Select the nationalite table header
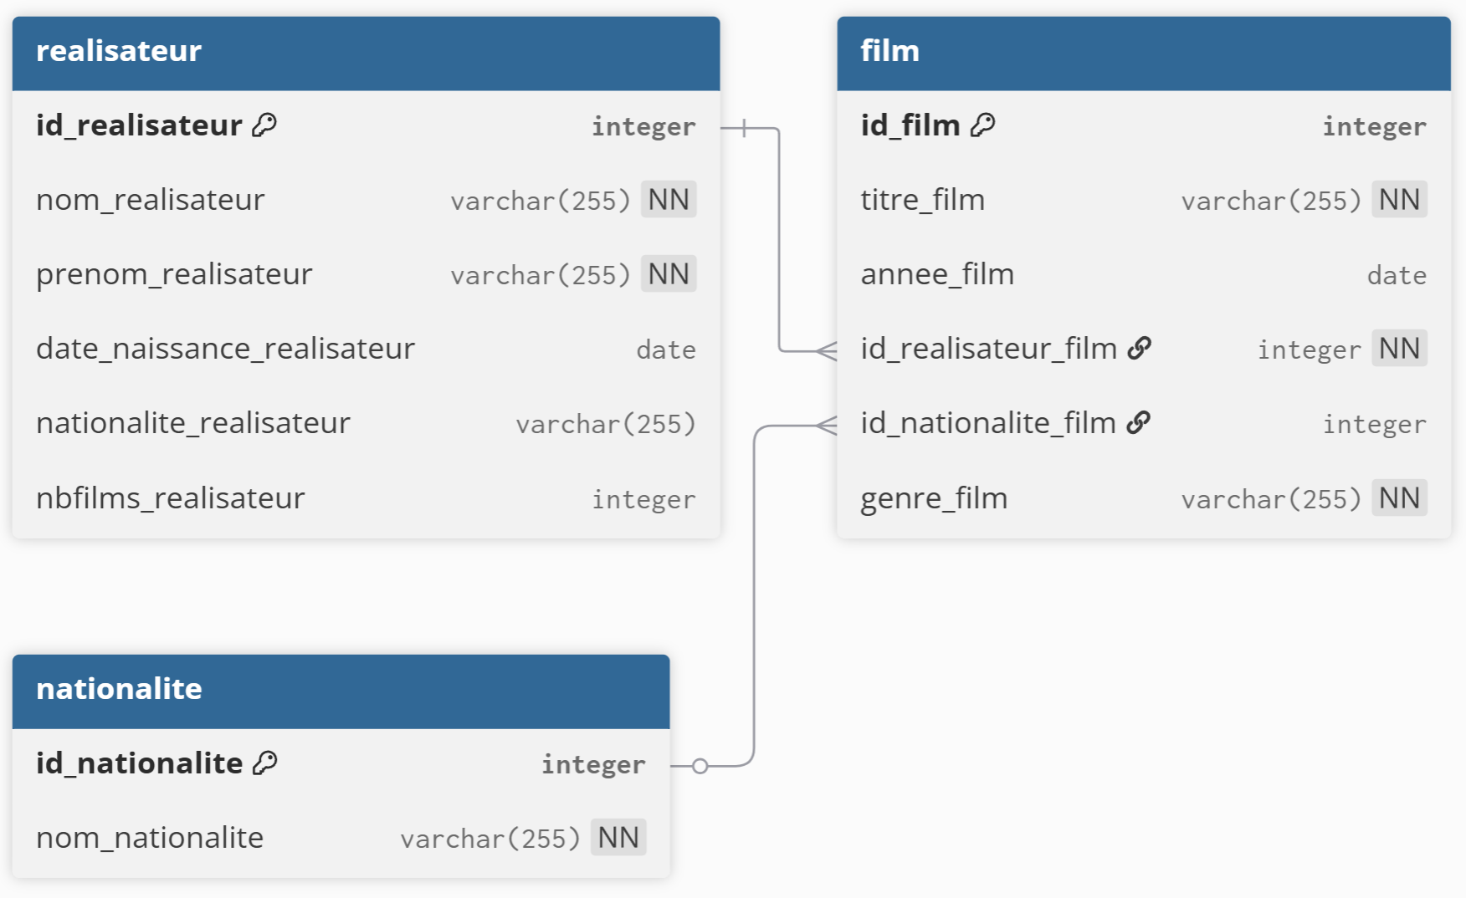 (341, 691)
